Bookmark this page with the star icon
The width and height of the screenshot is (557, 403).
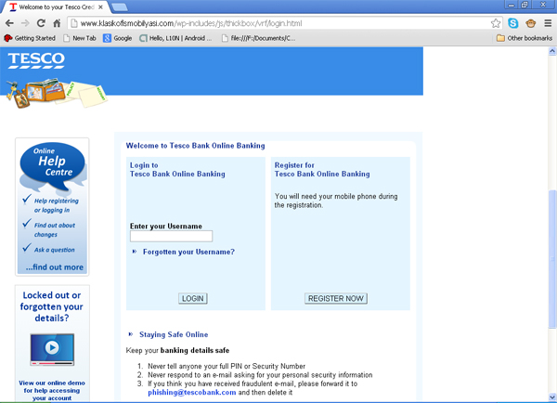tap(497, 22)
